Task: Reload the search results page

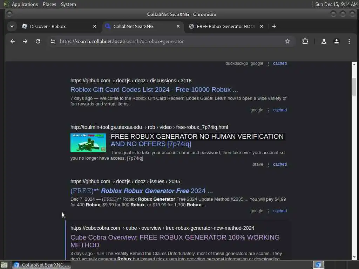Action: click(x=38, y=41)
